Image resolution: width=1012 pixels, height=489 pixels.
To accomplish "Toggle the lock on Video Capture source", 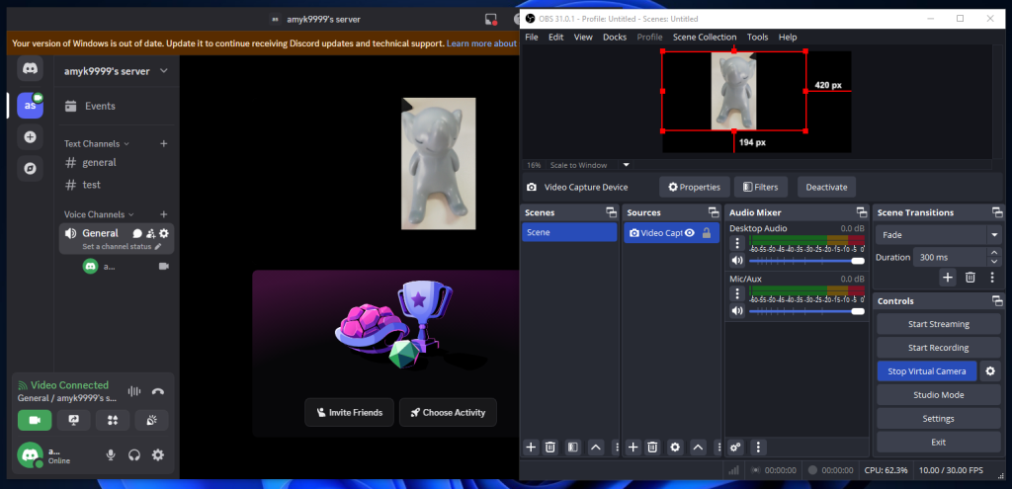I will click(707, 233).
